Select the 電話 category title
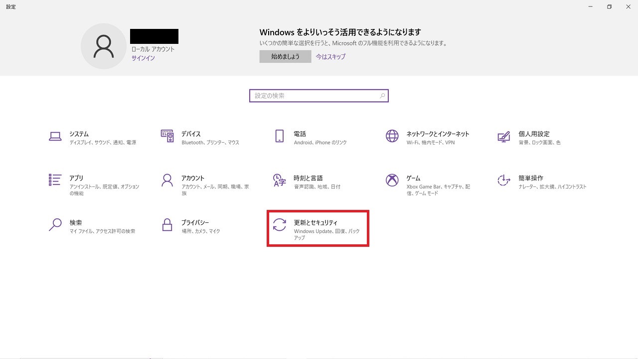Screen dimensions: 638x359 (300, 134)
